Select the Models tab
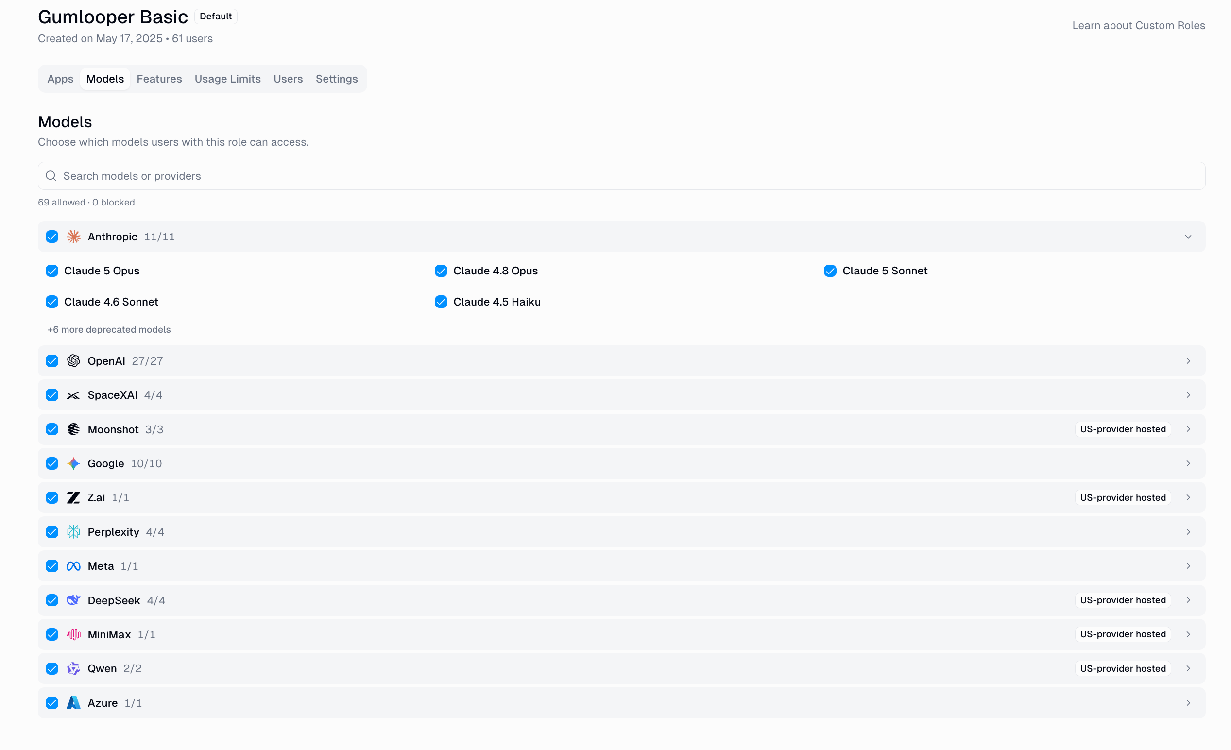 pos(105,79)
